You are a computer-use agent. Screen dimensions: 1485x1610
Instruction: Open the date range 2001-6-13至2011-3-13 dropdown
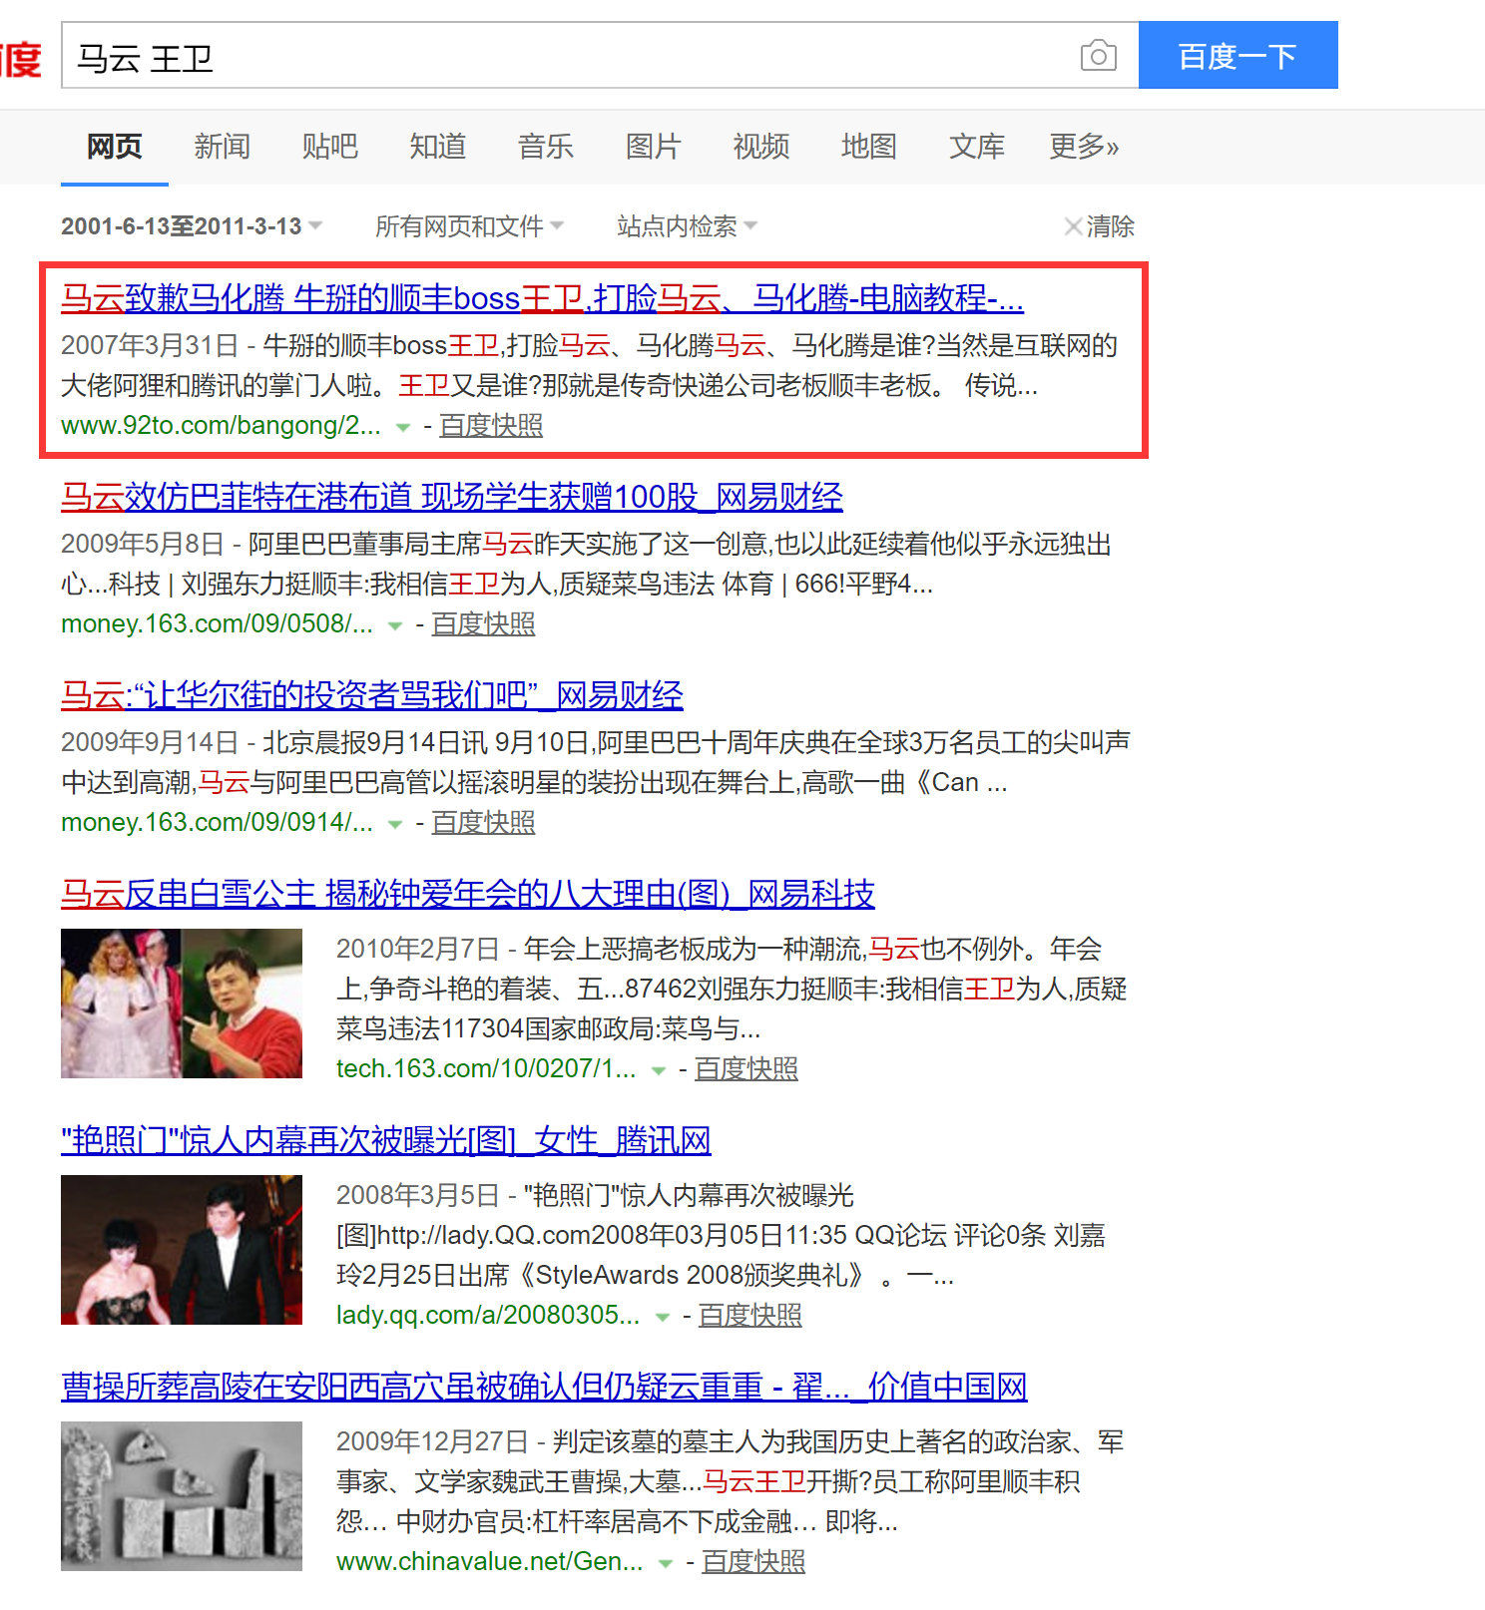[191, 226]
